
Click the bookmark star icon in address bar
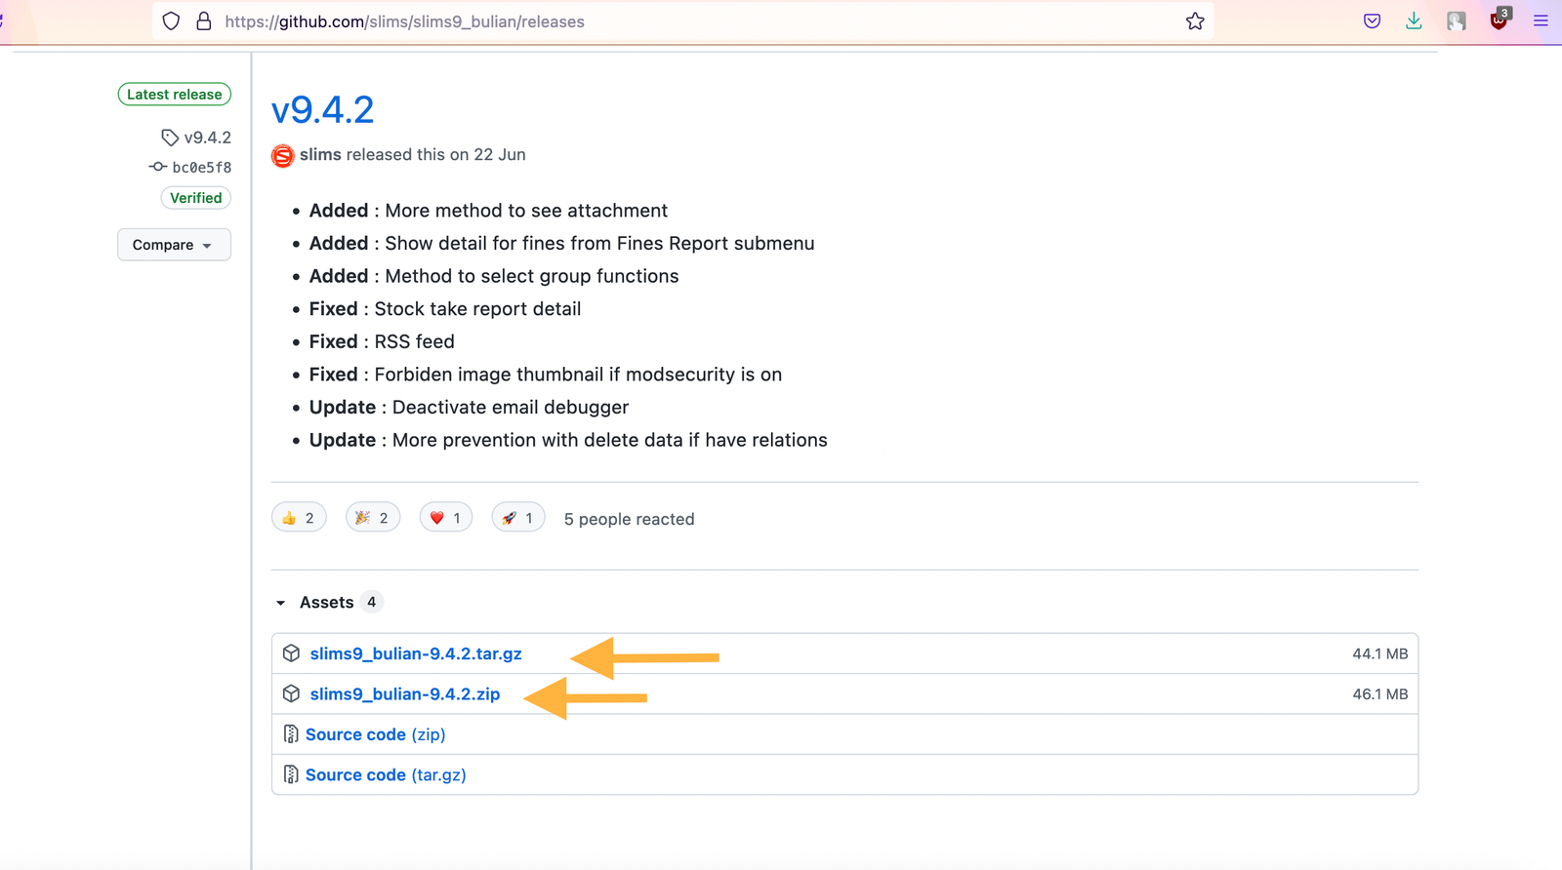pos(1195,21)
